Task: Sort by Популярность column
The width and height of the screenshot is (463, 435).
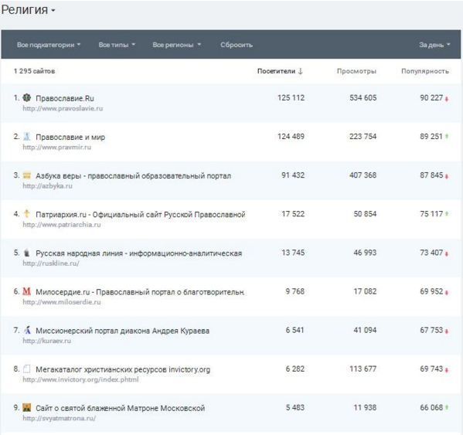Action: (x=425, y=71)
